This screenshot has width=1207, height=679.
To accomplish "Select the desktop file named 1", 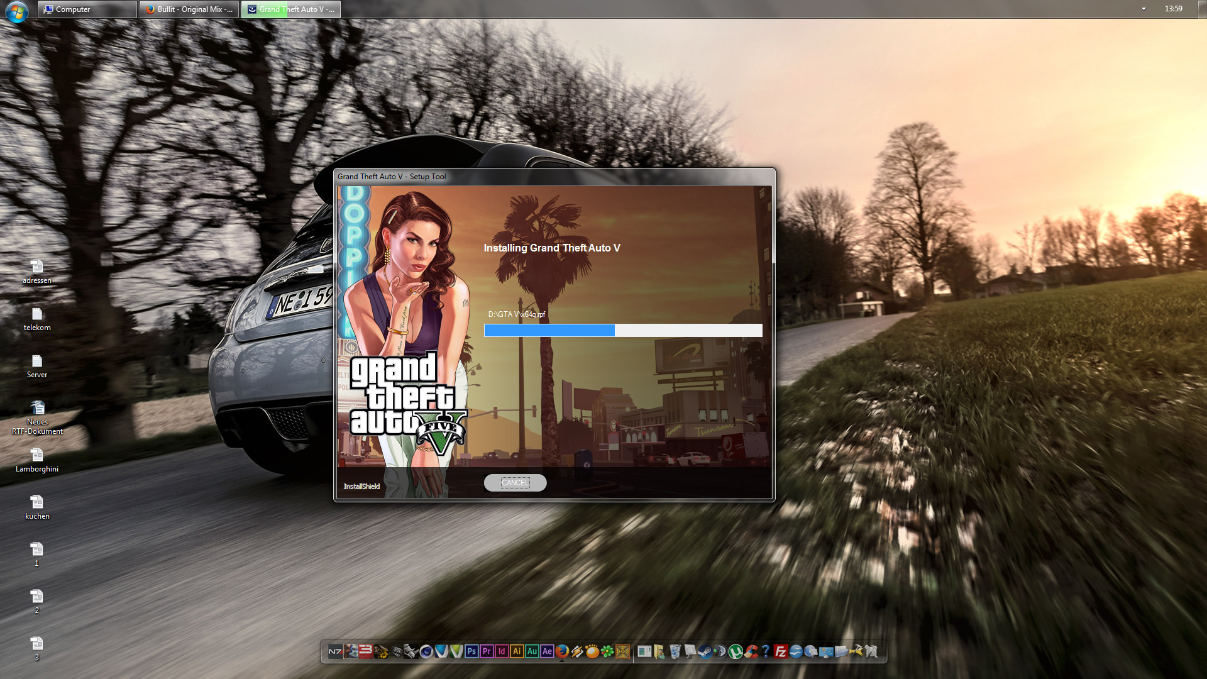I will point(36,554).
